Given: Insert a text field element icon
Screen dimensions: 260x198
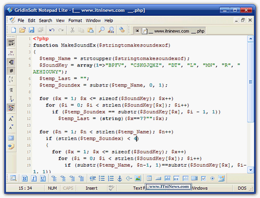Looking at the screenshot, I should click(x=167, y=179).
